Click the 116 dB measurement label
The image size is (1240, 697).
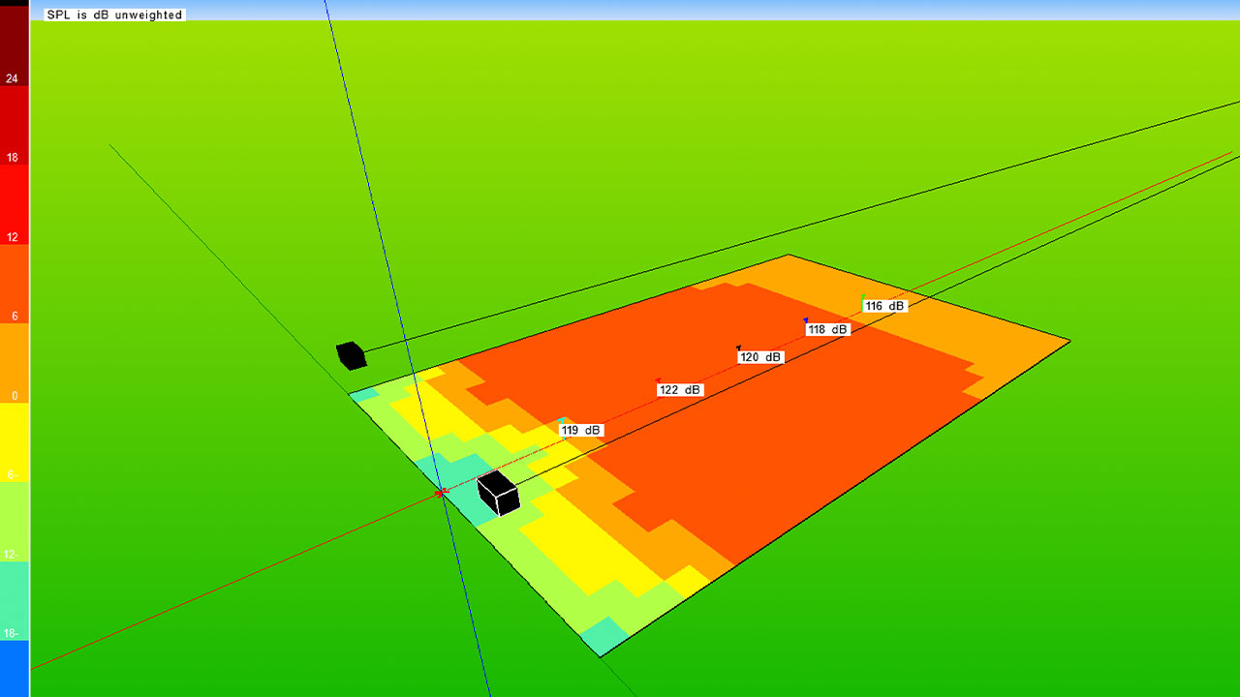tap(884, 306)
